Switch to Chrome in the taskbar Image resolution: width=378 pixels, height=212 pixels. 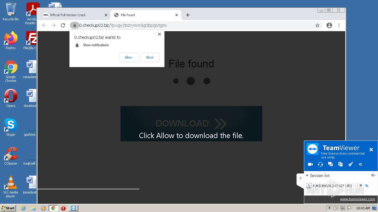53,208
